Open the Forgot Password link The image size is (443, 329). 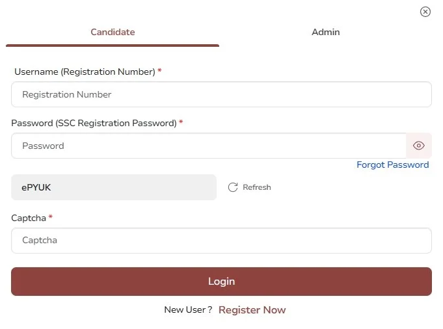pos(392,164)
